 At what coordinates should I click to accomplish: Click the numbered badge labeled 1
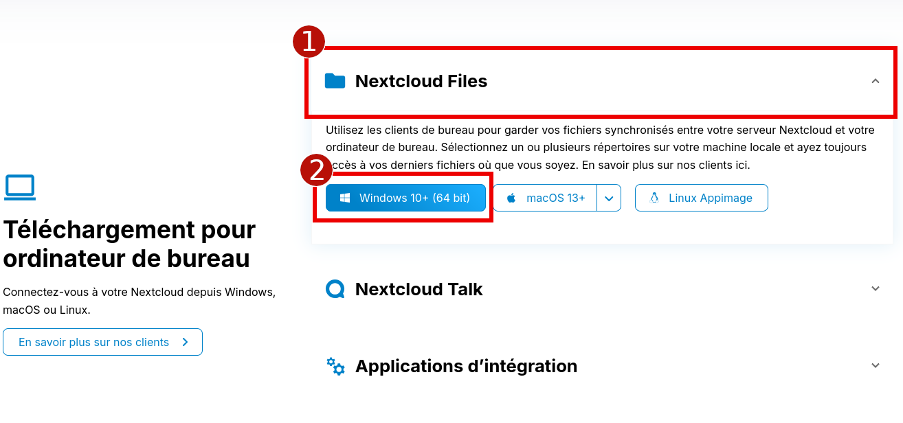309,41
